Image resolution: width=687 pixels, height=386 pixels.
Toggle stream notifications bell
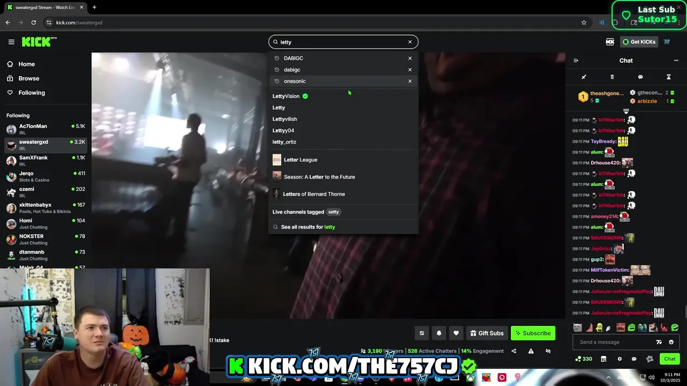point(439,333)
